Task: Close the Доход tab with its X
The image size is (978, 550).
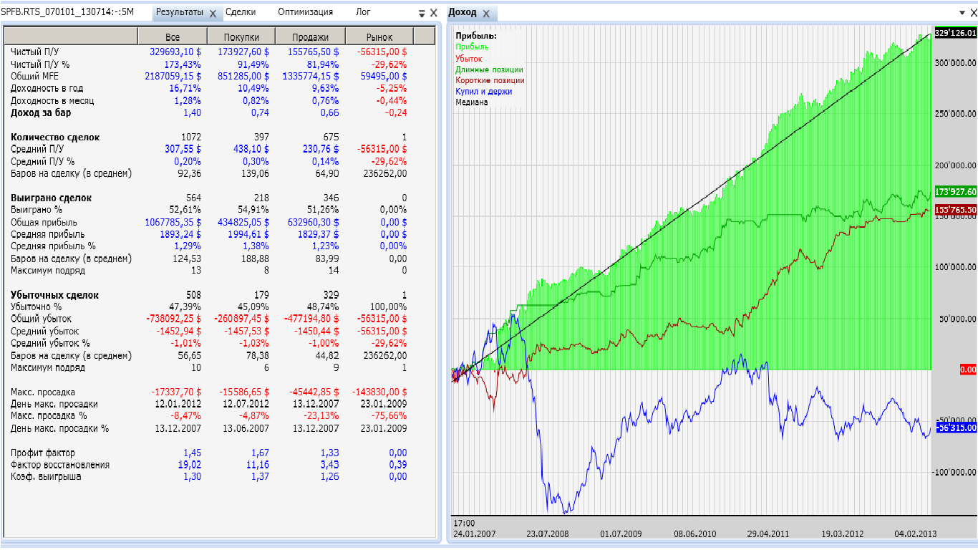Action: tap(485, 14)
